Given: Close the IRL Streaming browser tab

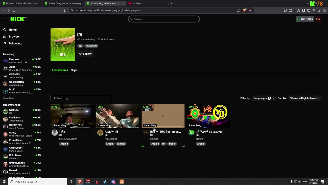Looking at the screenshot, I should pyautogui.click(x=123, y=3).
